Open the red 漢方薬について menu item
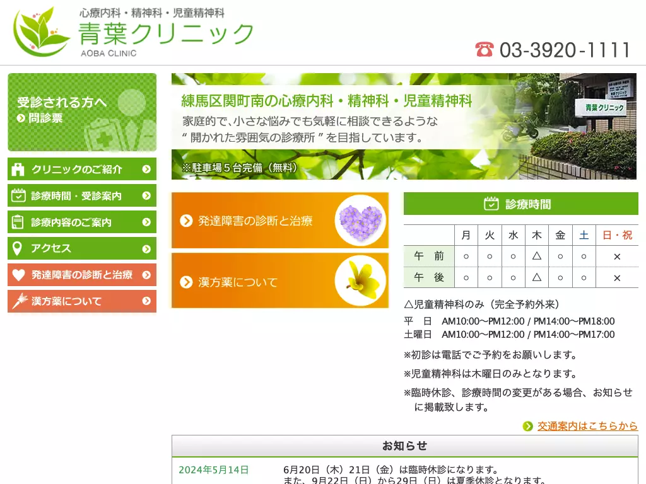 coord(82,301)
